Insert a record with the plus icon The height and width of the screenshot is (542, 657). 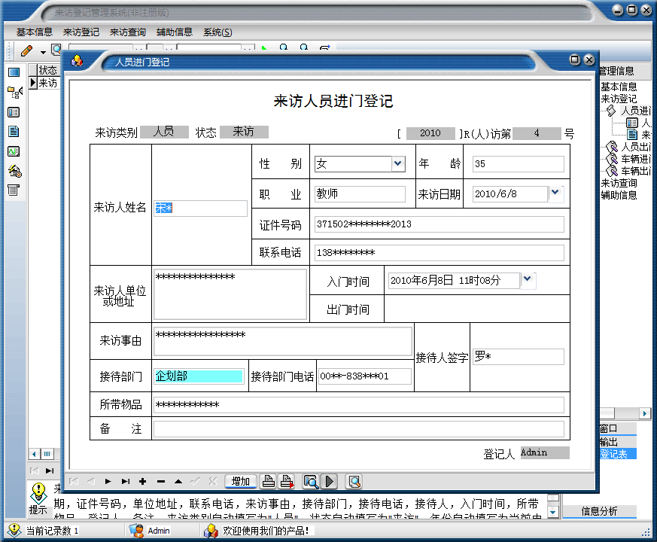pyautogui.click(x=143, y=481)
